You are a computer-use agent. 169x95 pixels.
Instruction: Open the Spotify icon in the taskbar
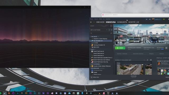1,93
